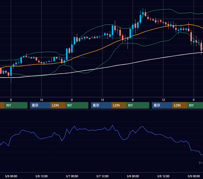This screenshot has height=179, width=203.
Task: Click the NY session block spanning 3/9 00:00
Action: pyautogui.click(x=195, y=105)
